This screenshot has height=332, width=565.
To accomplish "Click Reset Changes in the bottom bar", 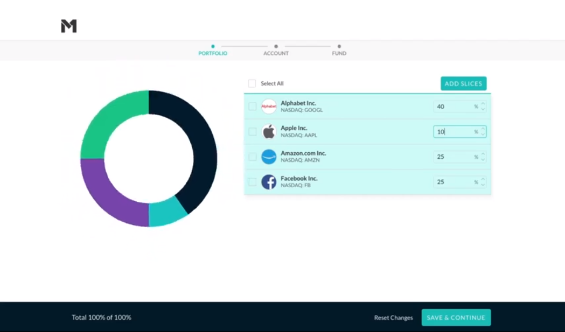I will tap(393, 317).
